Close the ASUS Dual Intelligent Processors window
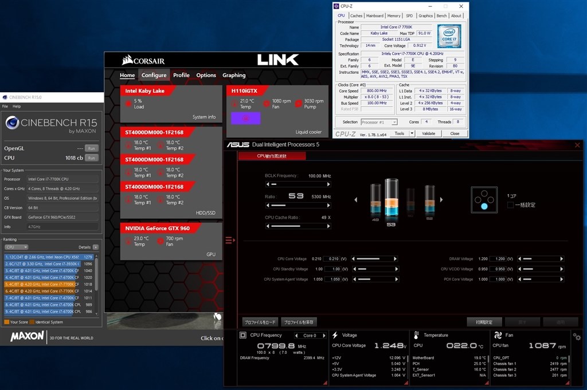 pos(577,145)
